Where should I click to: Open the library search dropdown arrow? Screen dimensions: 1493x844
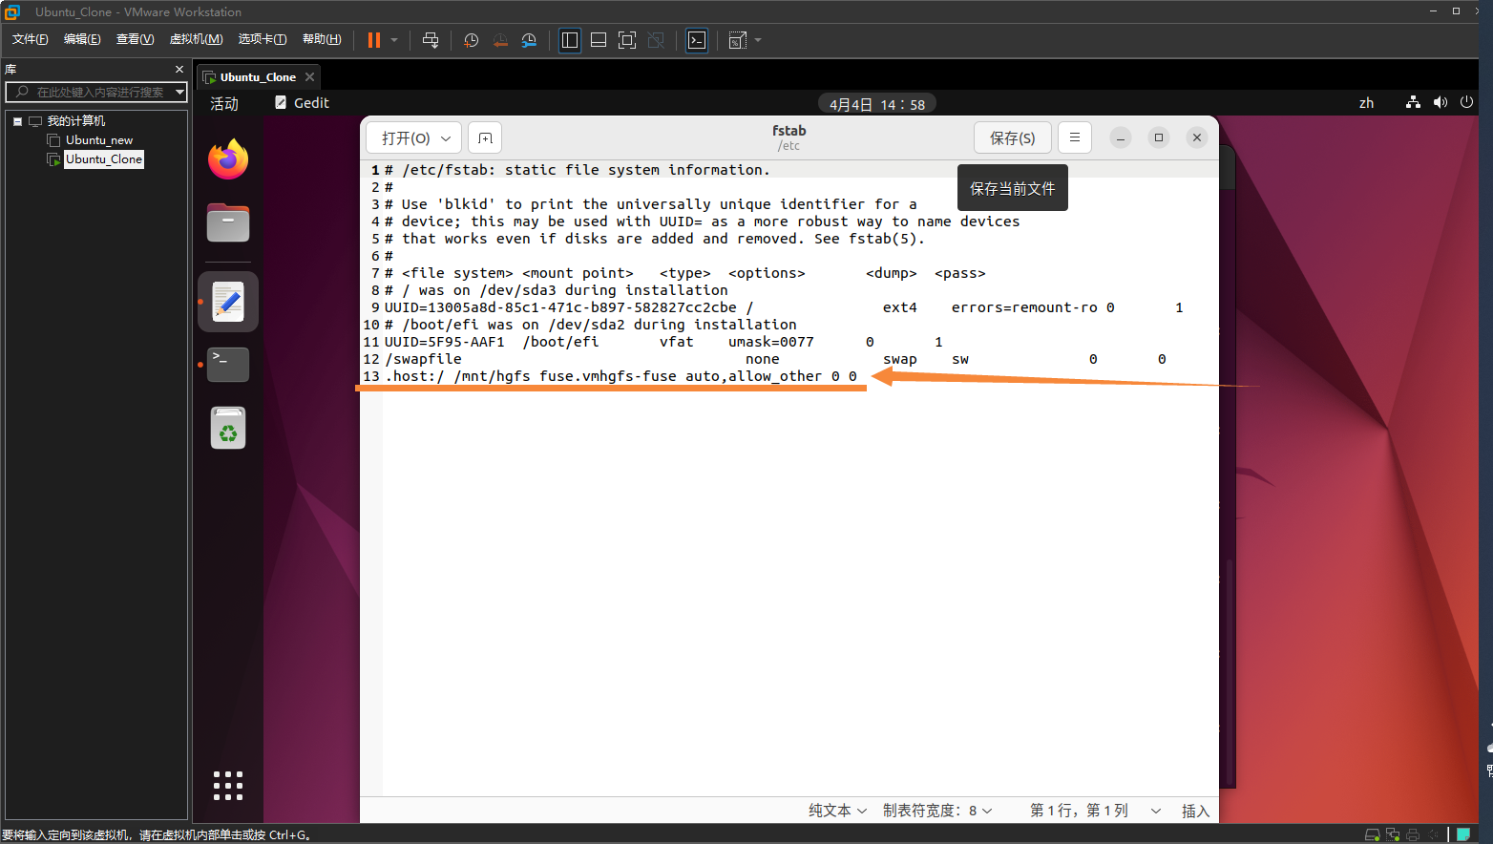[179, 92]
